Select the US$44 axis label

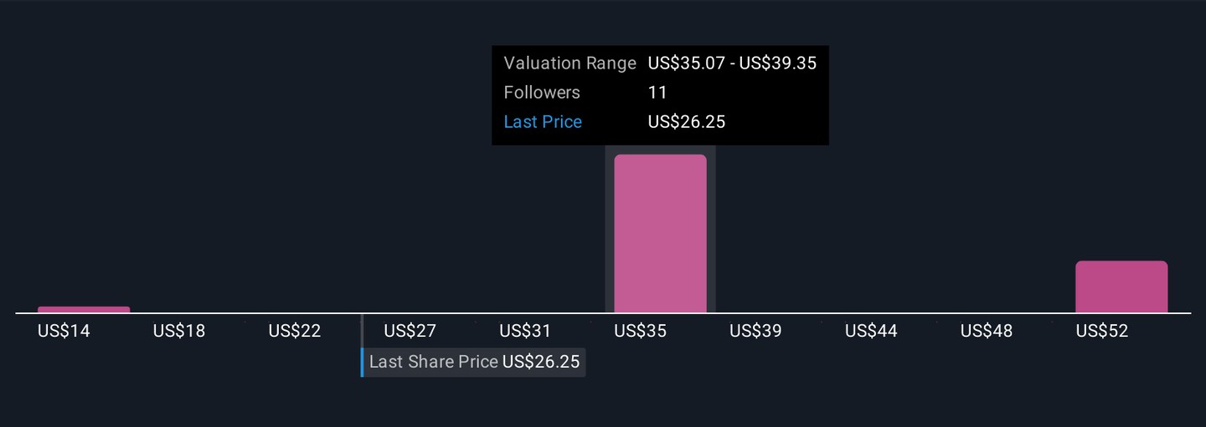871,331
